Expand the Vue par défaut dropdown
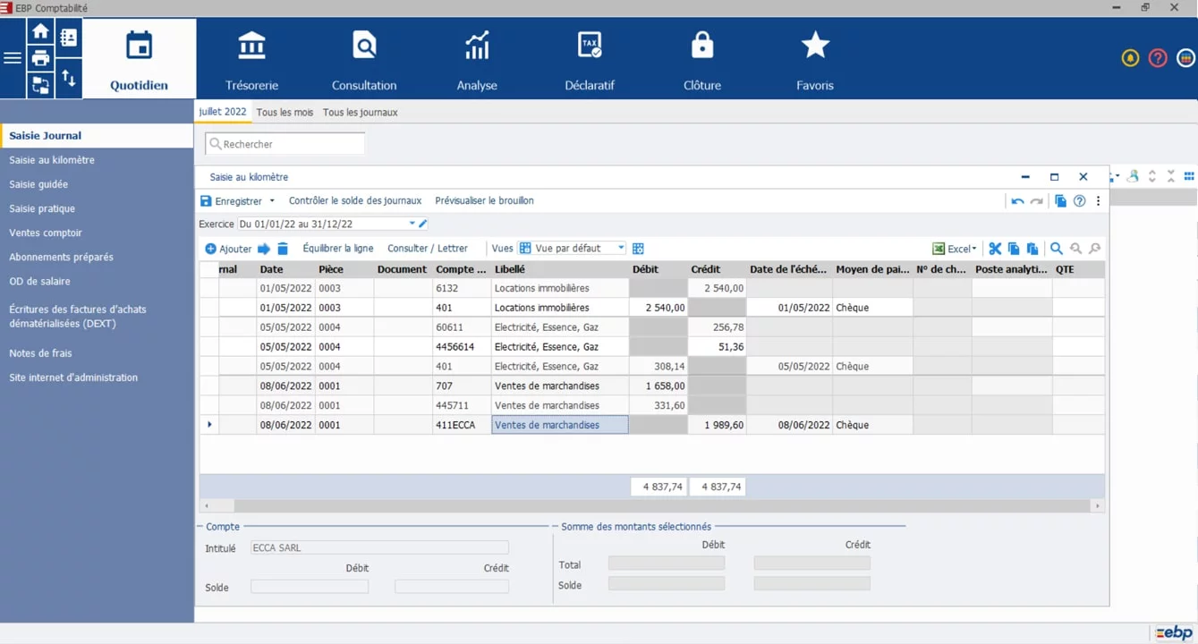This screenshot has height=644, width=1198. 622,248
